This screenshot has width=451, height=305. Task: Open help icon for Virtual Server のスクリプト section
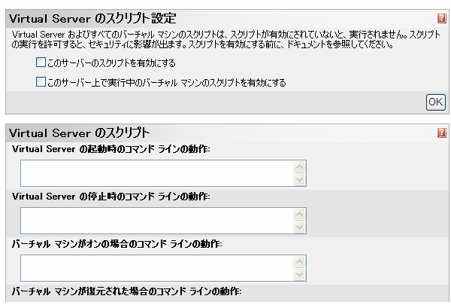point(441,133)
